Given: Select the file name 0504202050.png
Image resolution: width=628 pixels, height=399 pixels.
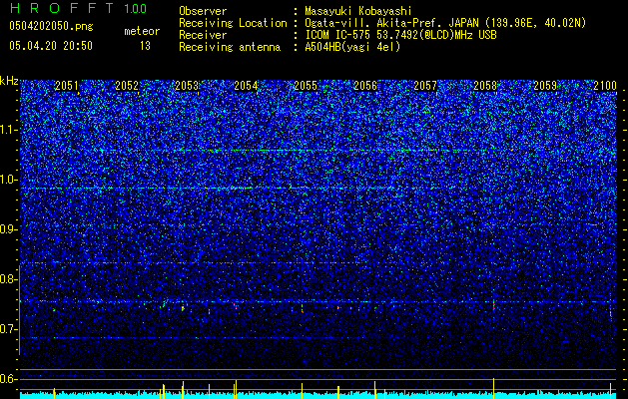Looking at the screenshot, I should coord(51,26).
